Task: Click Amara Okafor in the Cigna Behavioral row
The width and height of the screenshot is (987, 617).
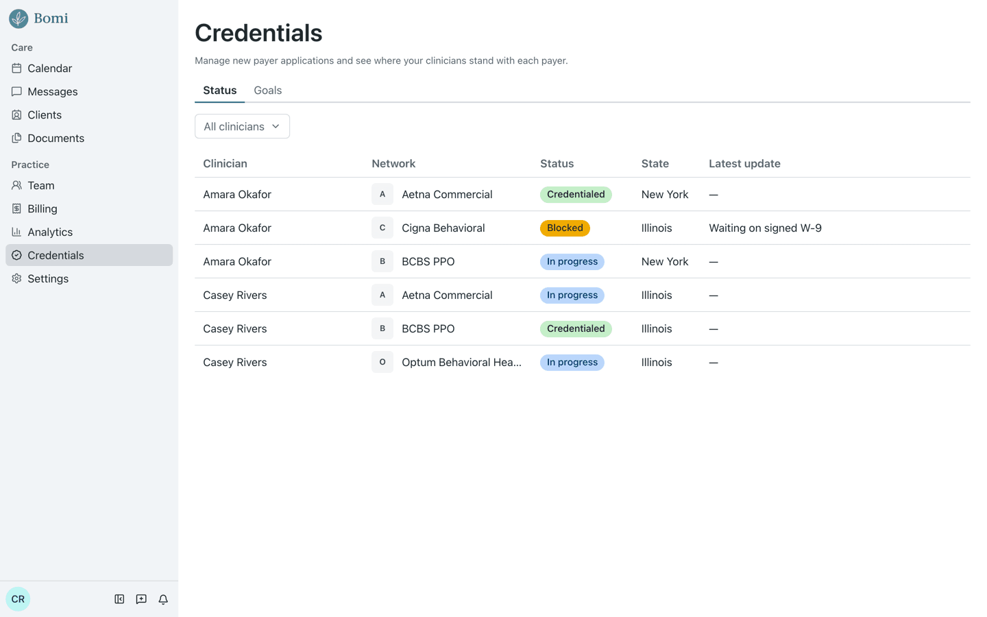Action: coord(237,228)
